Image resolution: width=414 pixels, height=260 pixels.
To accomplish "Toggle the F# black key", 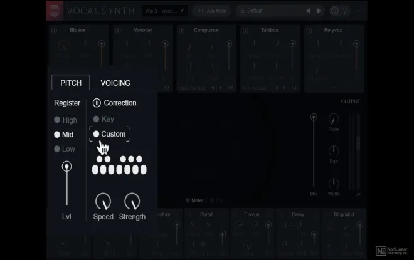I will click(x=123, y=159).
